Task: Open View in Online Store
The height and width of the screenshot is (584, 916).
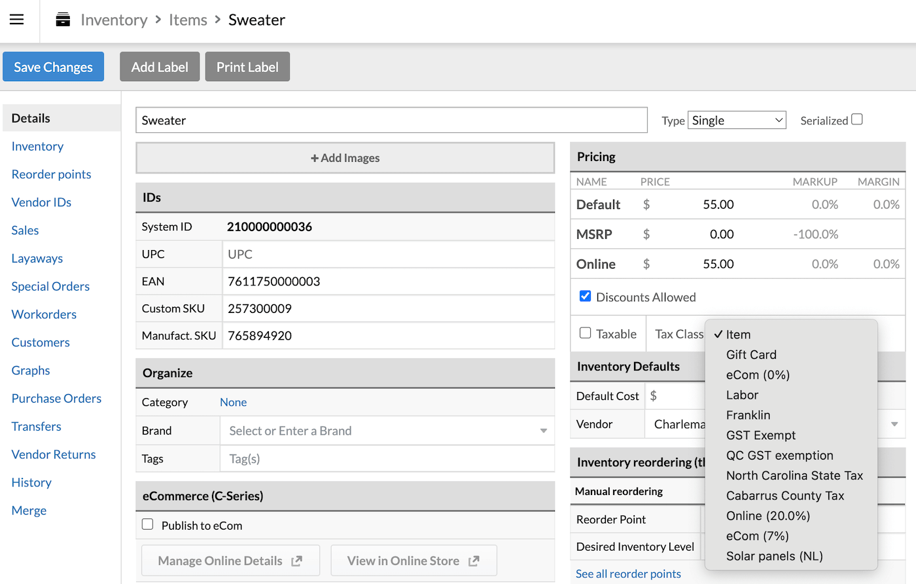Action: pyautogui.click(x=414, y=561)
